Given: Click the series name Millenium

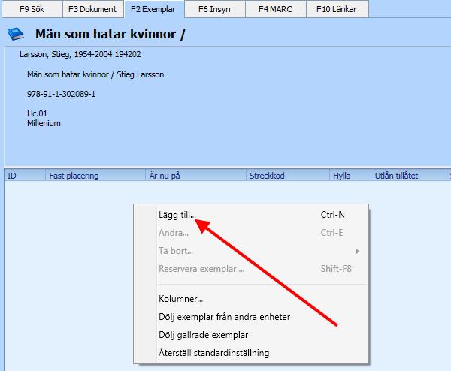Looking at the screenshot, I should tap(44, 123).
